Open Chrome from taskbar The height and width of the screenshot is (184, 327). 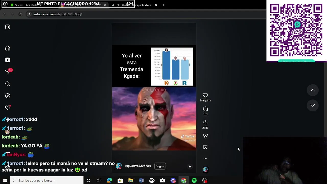point(184,180)
